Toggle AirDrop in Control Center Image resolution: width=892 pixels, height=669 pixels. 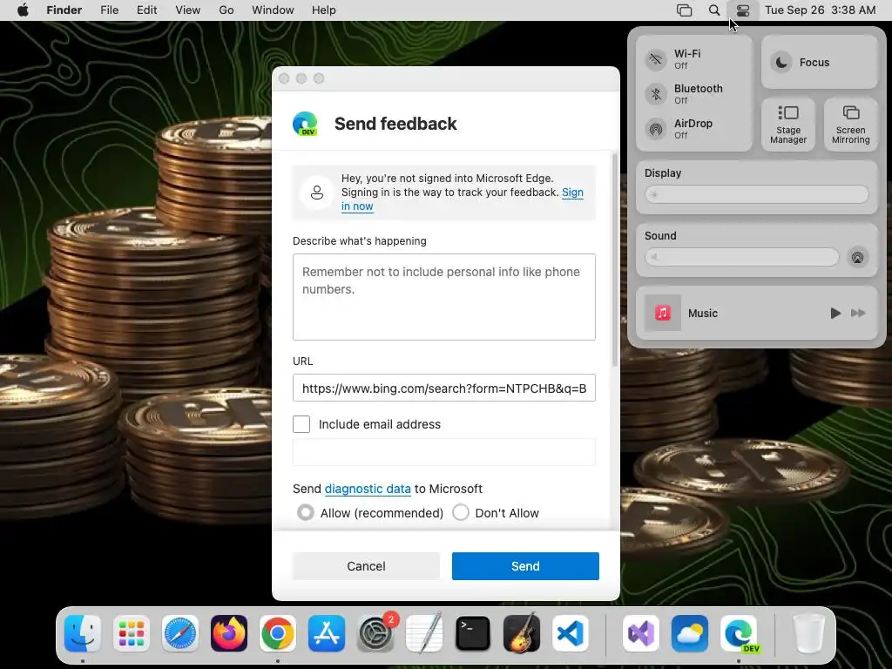pyautogui.click(x=656, y=129)
